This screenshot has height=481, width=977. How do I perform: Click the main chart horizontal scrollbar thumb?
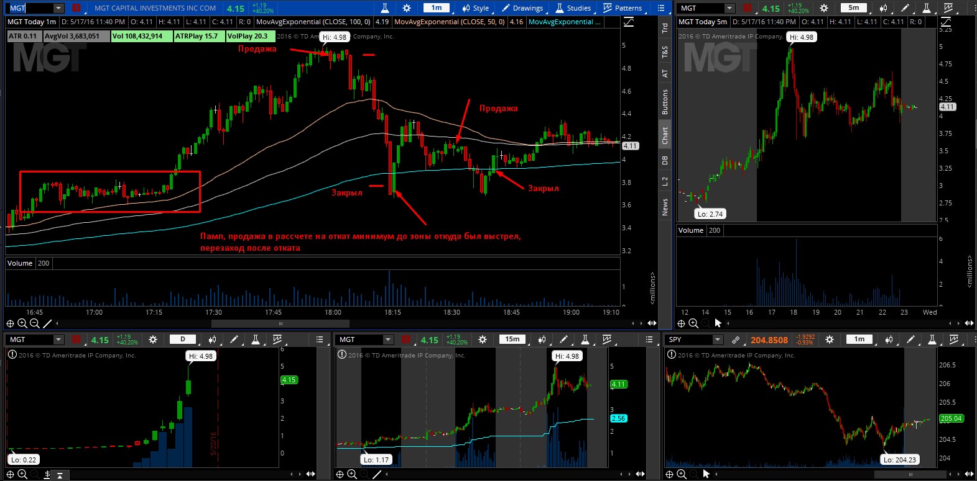click(280, 323)
